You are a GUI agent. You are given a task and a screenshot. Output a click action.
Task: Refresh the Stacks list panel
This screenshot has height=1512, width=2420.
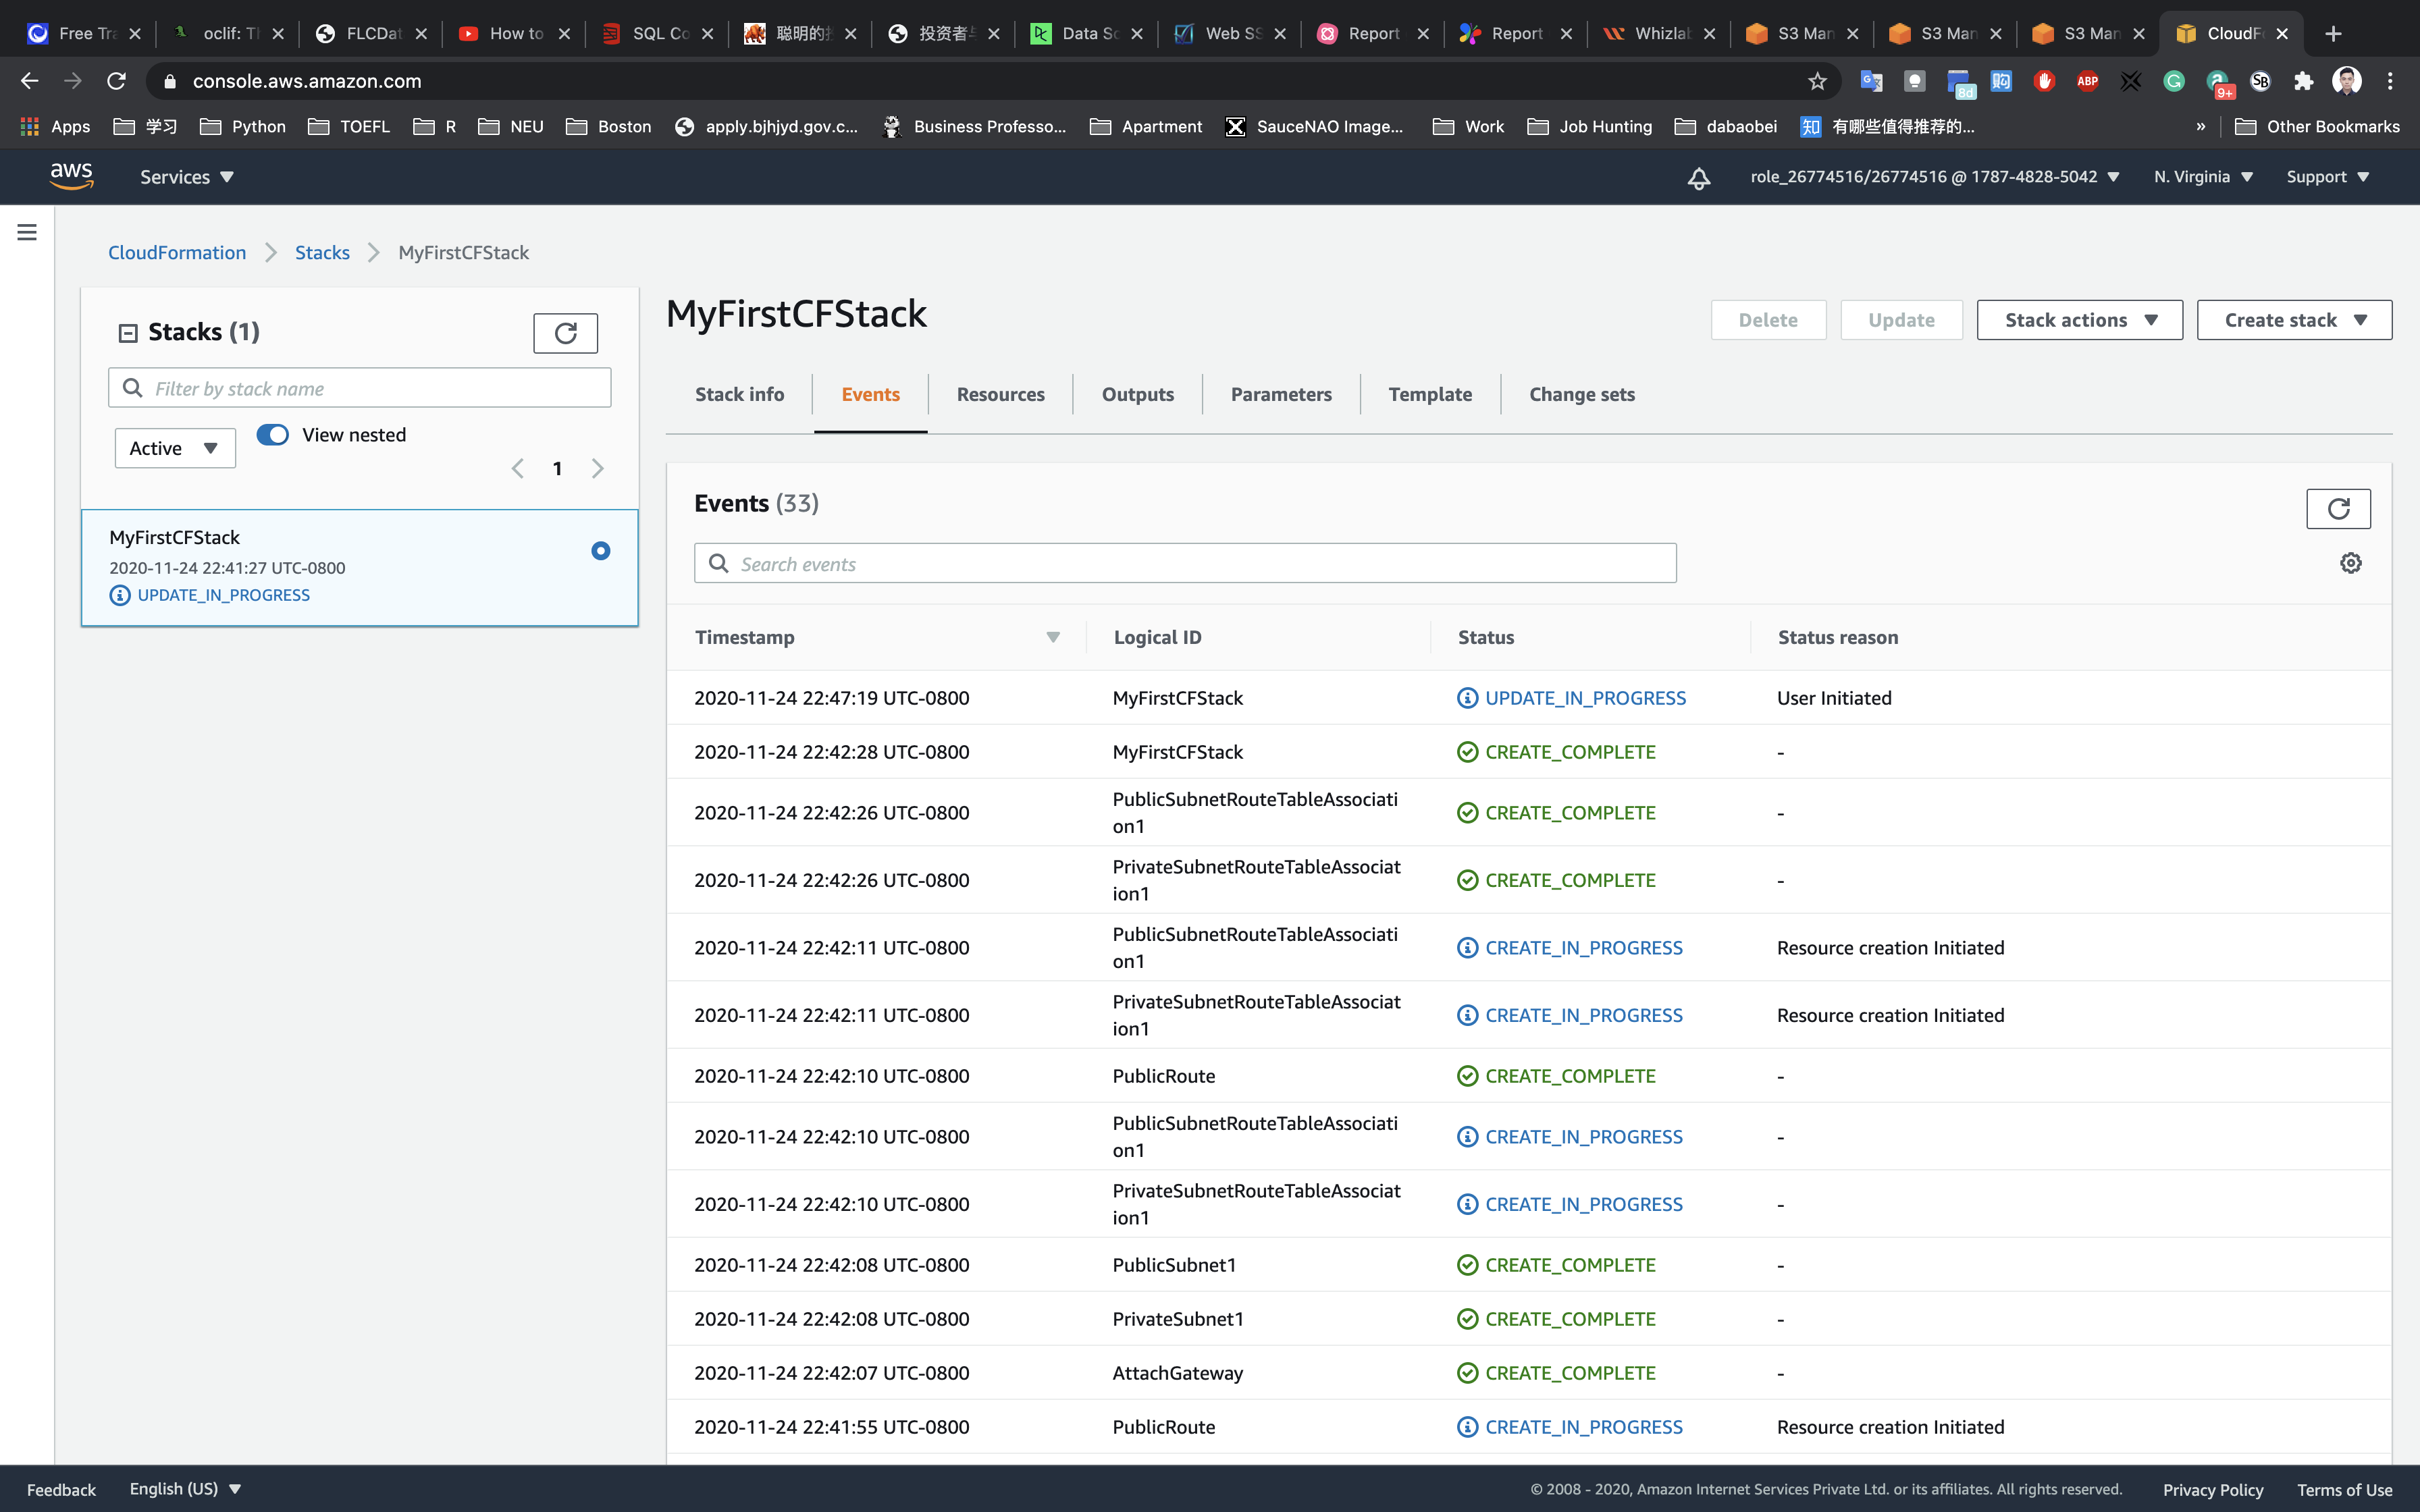pos(565,333)
